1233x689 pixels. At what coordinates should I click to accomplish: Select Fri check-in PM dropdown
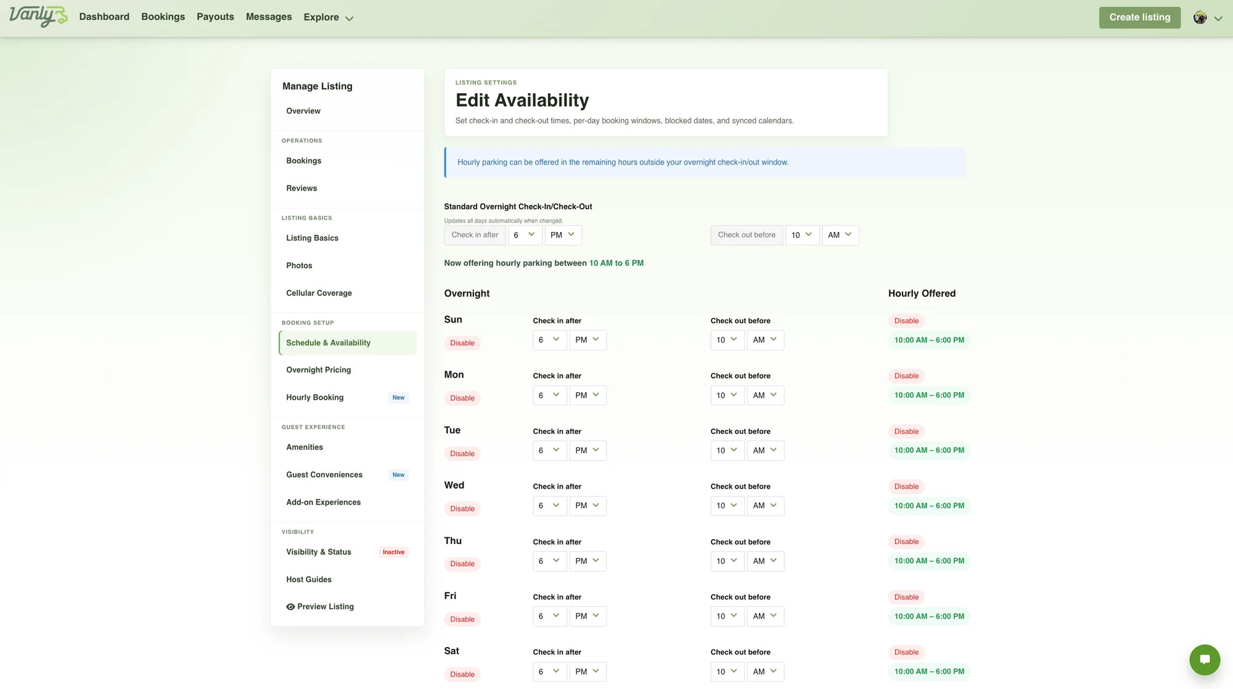(588, 616)
